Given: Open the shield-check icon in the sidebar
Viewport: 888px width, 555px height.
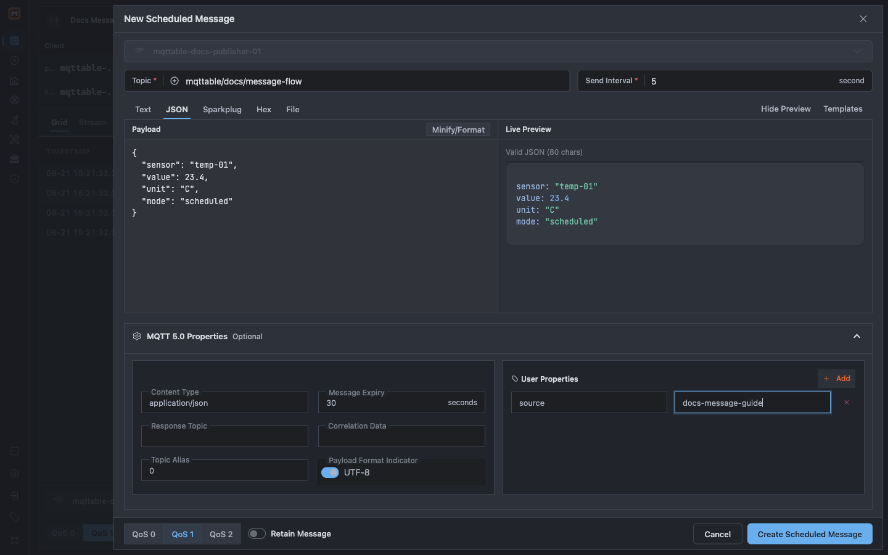Looking at the screenshot, I should coord(14,179).
